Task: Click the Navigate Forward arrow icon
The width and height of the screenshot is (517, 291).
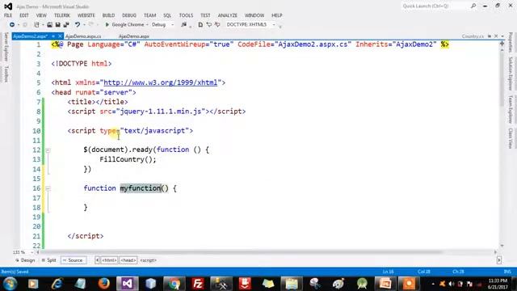Action: pyautogui.click(x=25, y=25)
